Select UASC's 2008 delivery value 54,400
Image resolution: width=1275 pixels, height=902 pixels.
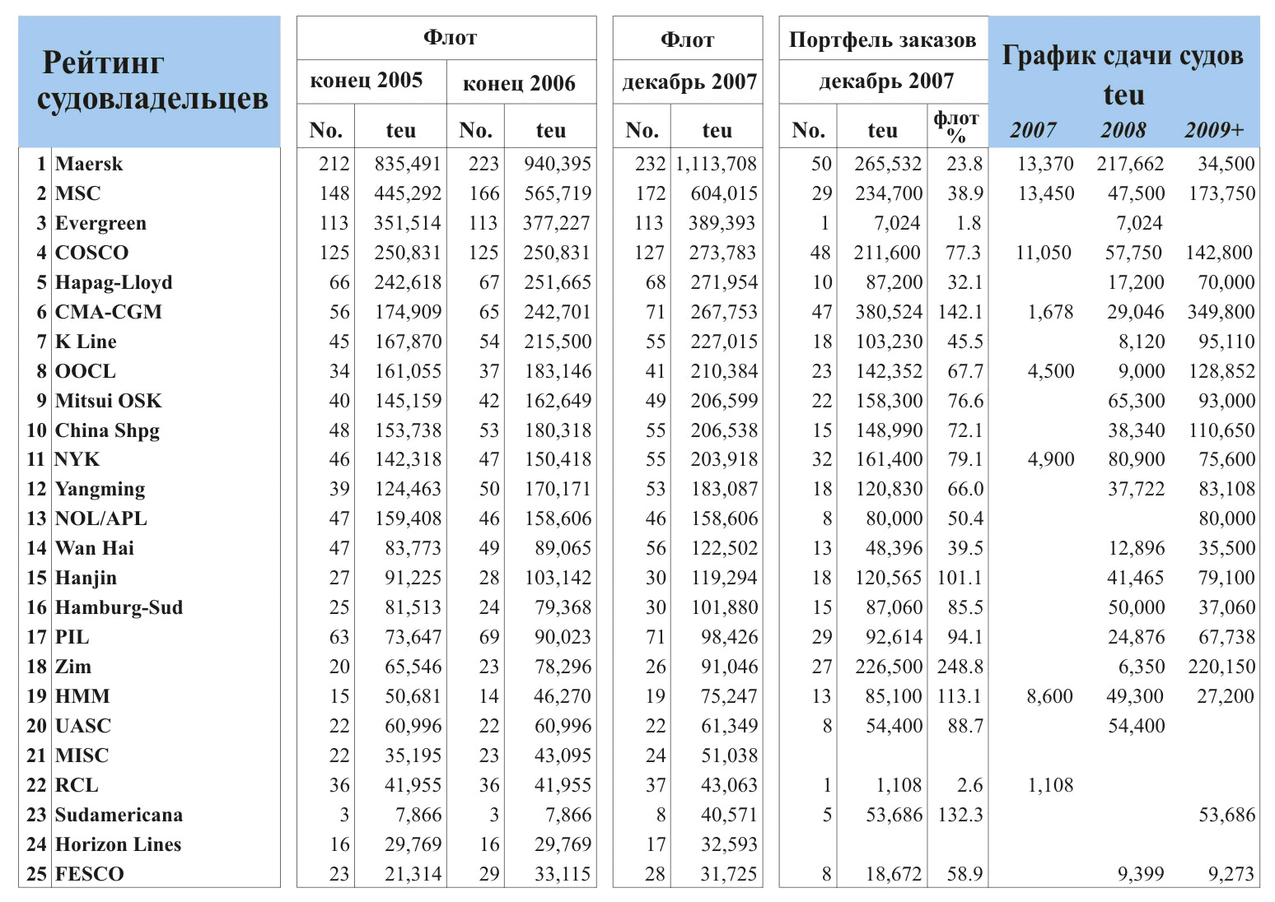pos(1136,726)
